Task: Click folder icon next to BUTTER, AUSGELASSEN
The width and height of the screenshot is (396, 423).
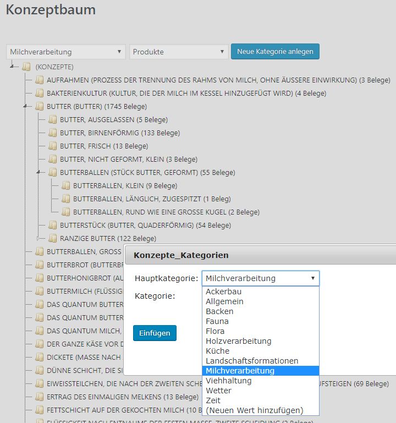Action: coord(53,119)
